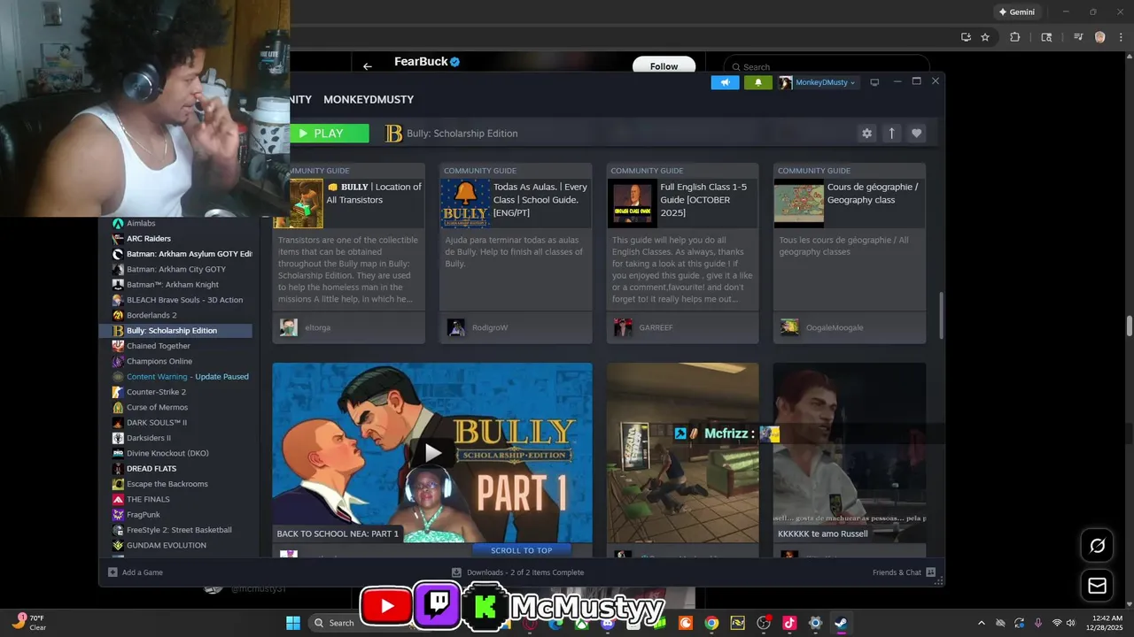Select Batman: Arkham City GOTY

[x=176, y=269]
